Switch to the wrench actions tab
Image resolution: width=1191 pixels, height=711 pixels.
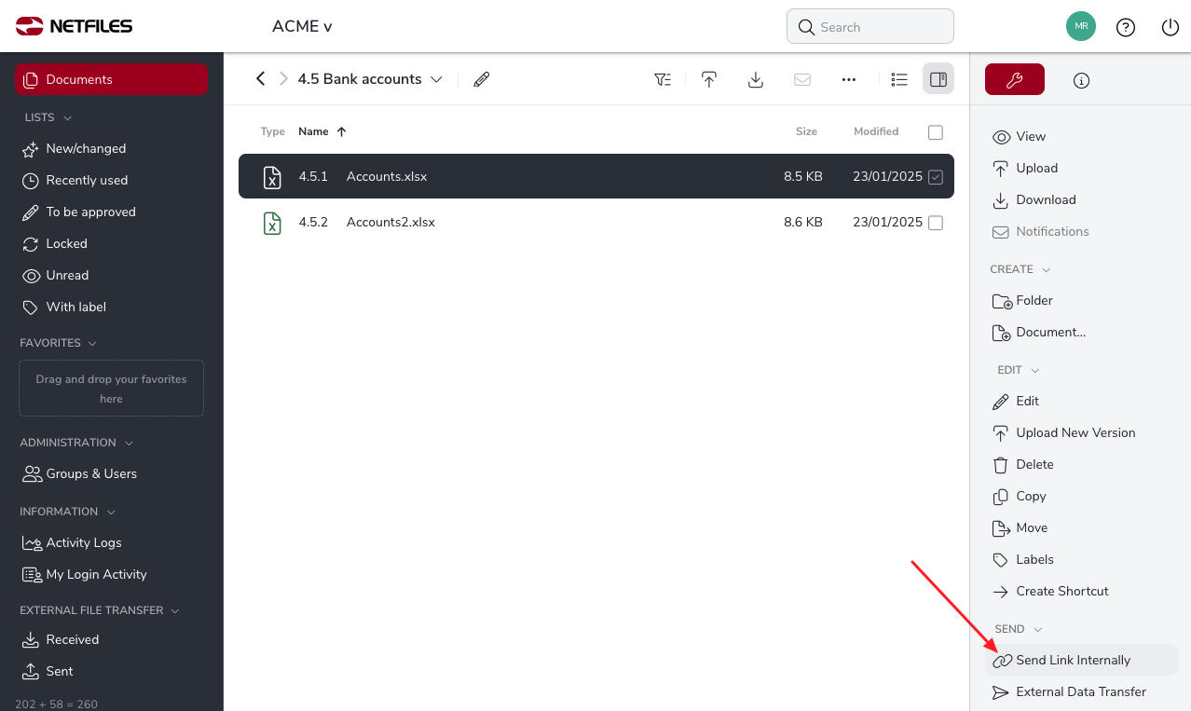1015,79
